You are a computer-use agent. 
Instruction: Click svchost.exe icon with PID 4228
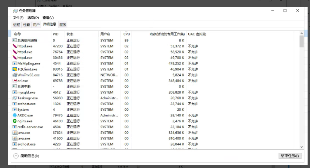coord(15,144)
